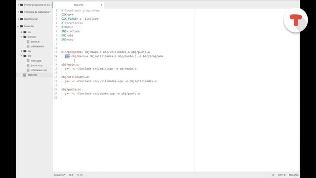
Task: Click the Makefile project folder icon
Action: tap(22, 26)
